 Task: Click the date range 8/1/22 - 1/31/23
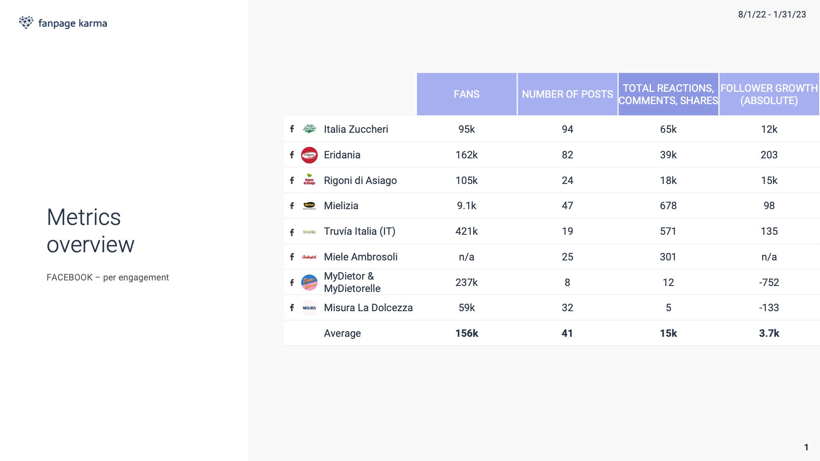[772, 15]
